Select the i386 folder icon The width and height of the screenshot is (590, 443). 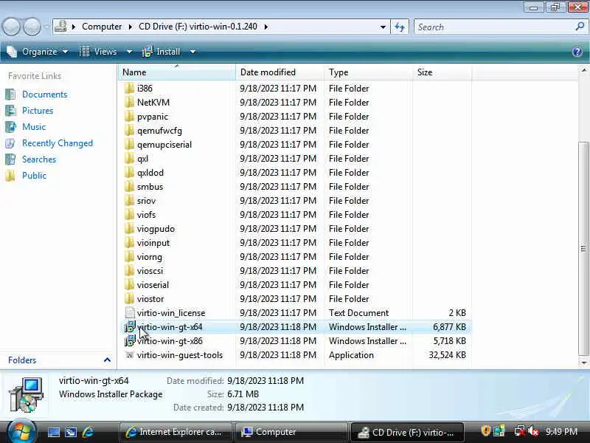(130, 88)
